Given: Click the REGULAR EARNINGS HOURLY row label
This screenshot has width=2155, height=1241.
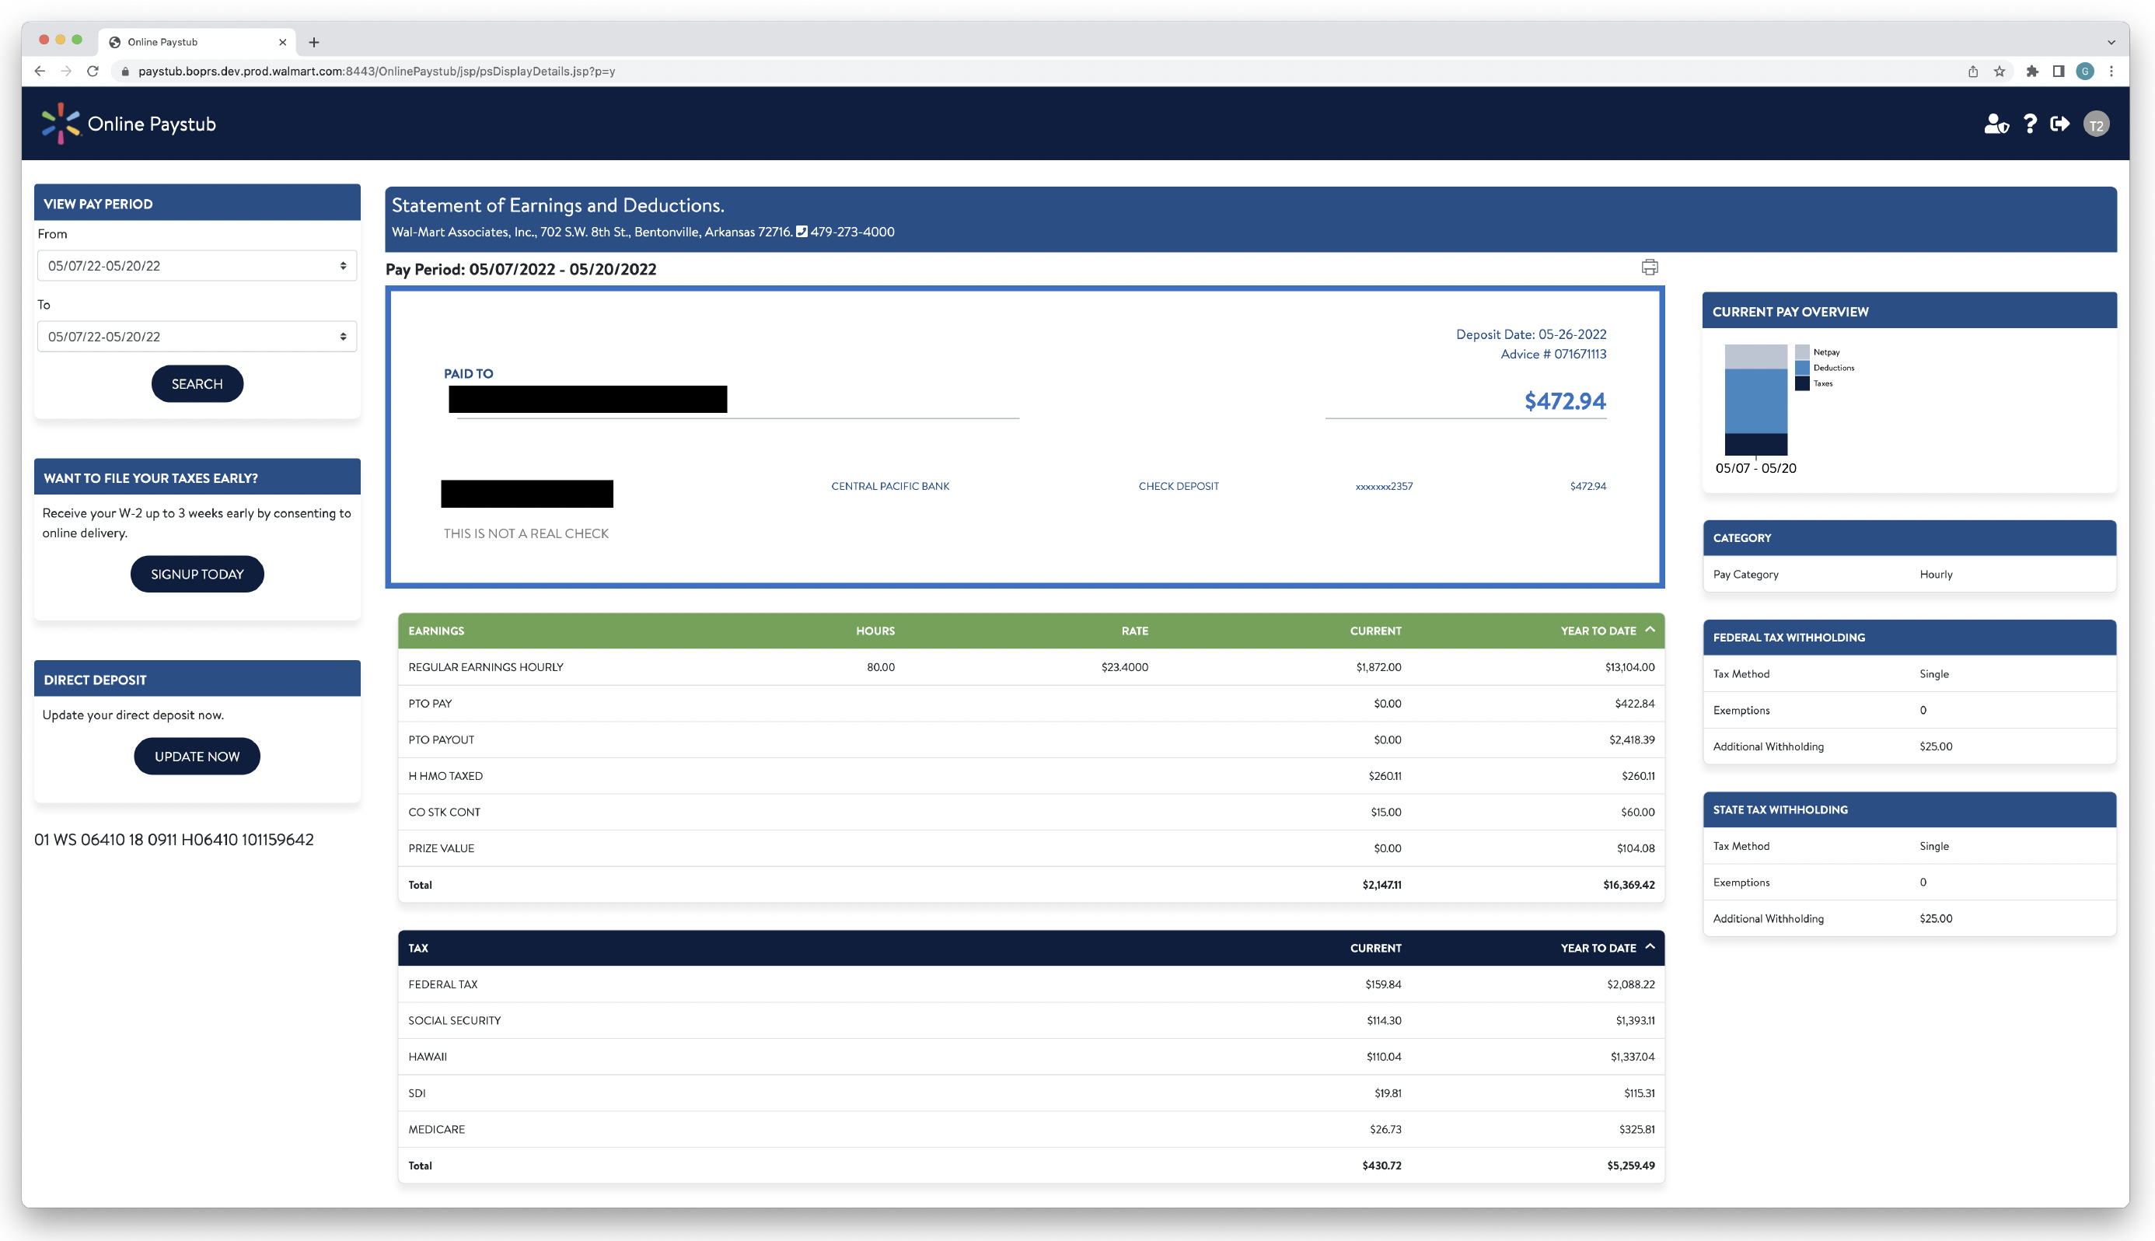Looking at the screenshot, I should coord(486,667).
